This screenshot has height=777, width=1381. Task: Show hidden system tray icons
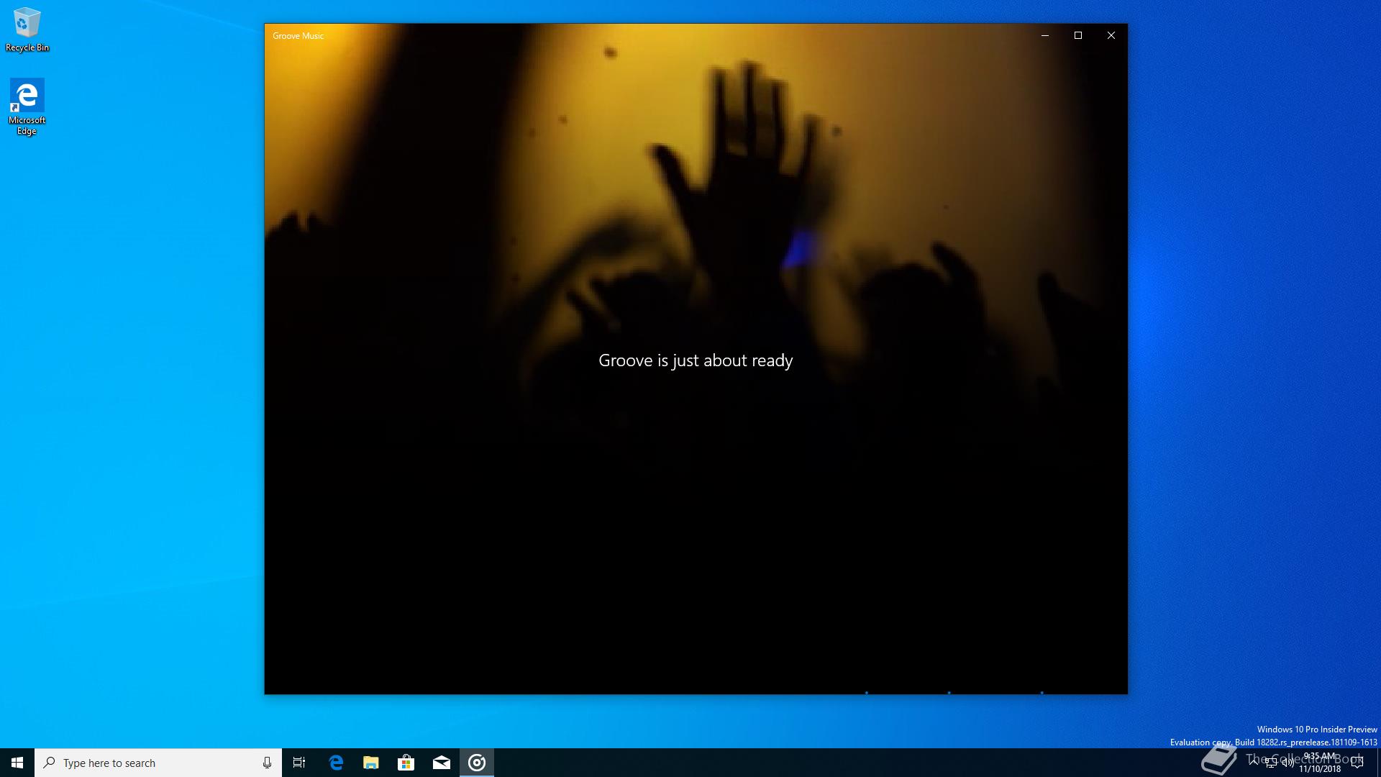point(1254,763)
